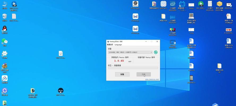This screenshot has width=236, height=106.
Task: Select the 新建 PPT 演示文稿.ppt file
Action: 229,19
